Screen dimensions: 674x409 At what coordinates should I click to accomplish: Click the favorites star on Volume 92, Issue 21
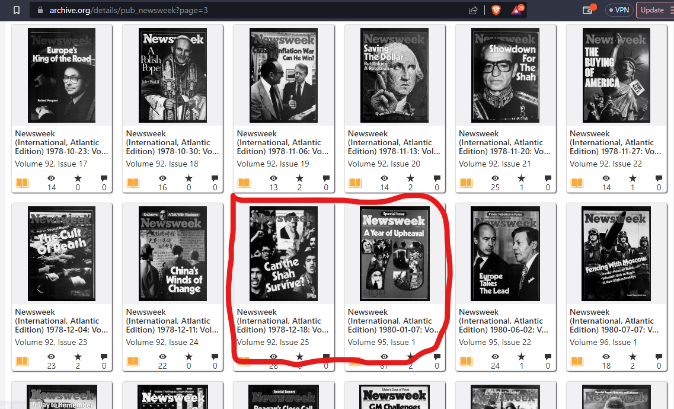[522, 178]
